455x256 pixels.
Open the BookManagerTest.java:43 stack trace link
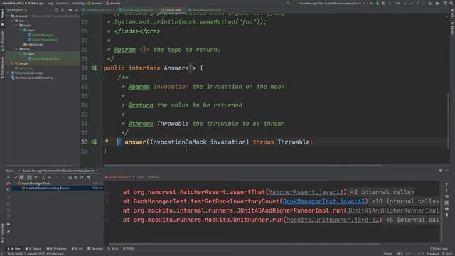tap(323, 201)
